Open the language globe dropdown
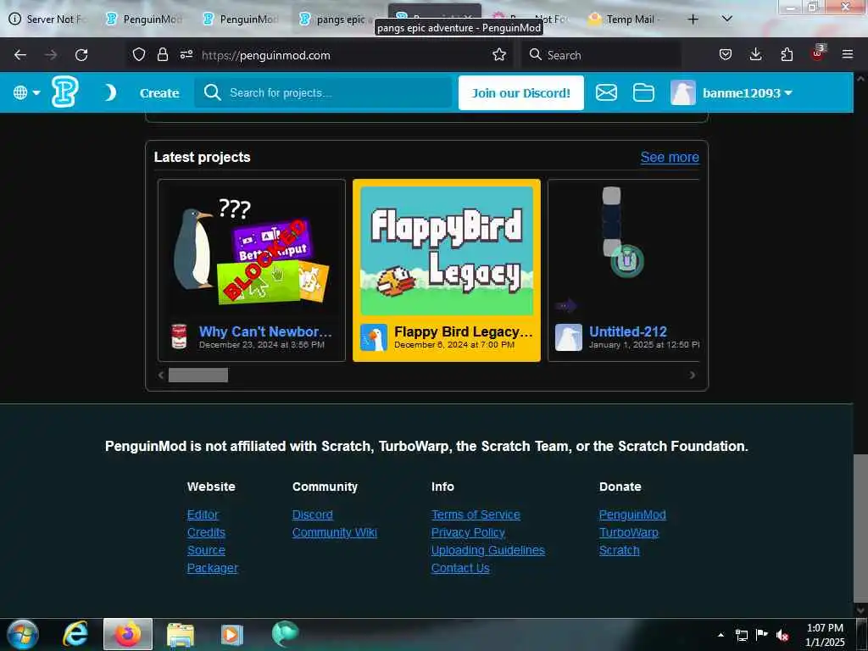The image size is (868, 651). pyautogui.click(x=26, y=92)
